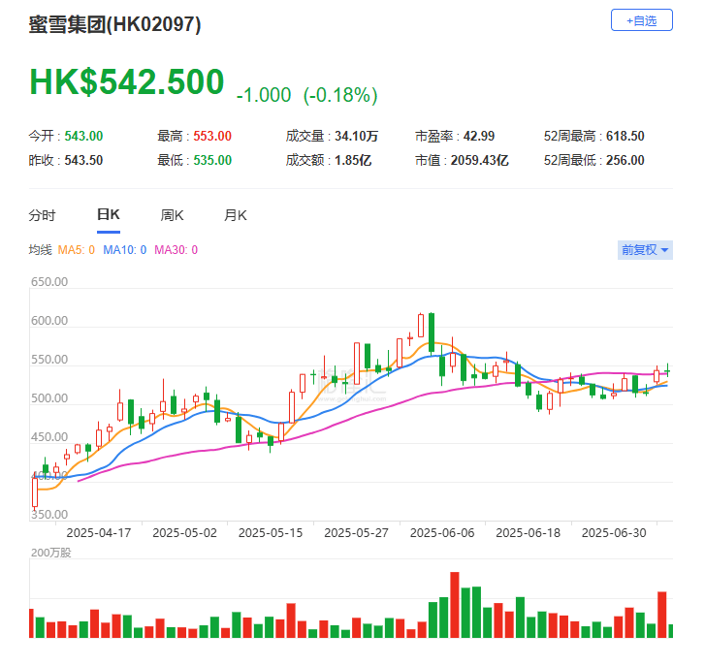Click 成交额 value 1.85亿
This screenshot has width=705, height=666.
pos(353,160)
